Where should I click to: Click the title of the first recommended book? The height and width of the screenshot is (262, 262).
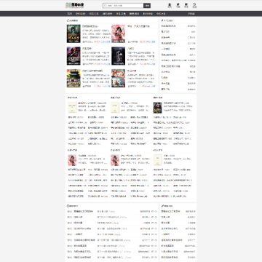(x=90, y=26)
